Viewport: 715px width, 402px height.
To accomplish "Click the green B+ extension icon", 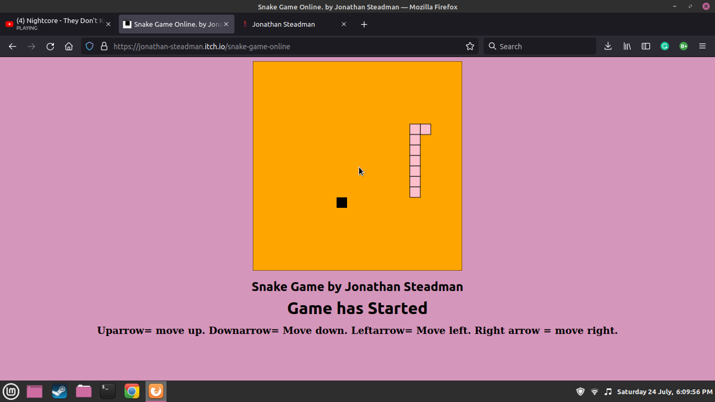I will tap(683, 46).
